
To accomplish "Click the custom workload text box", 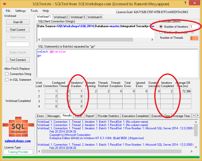I will click(18, 44).
